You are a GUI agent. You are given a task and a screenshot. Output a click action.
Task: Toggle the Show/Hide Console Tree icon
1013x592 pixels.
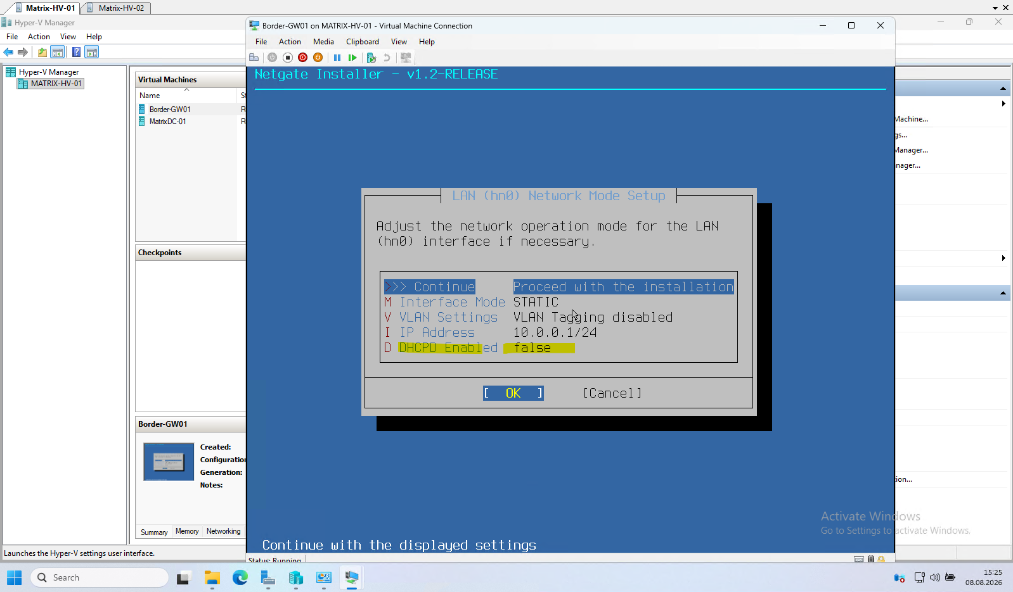(x=58, y=52)
